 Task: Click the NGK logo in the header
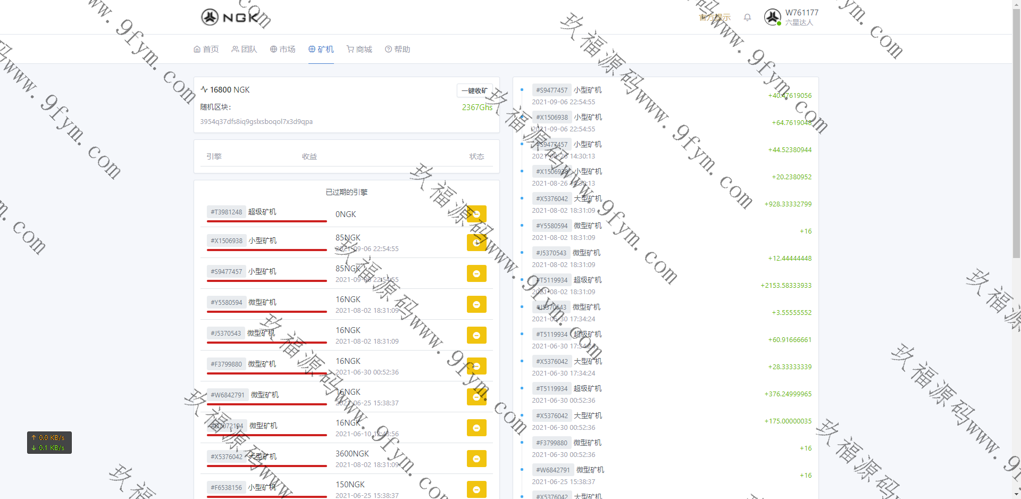(230, 17)
